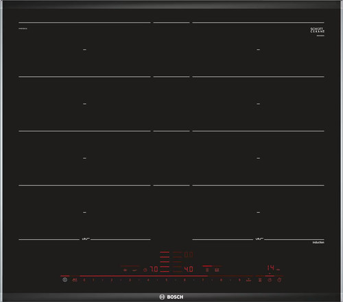Image resolution: width=343 pixels, height=302 pixels.
Task: Tap the frying sensor symbol next to pan icon
Action: [135, 270]
